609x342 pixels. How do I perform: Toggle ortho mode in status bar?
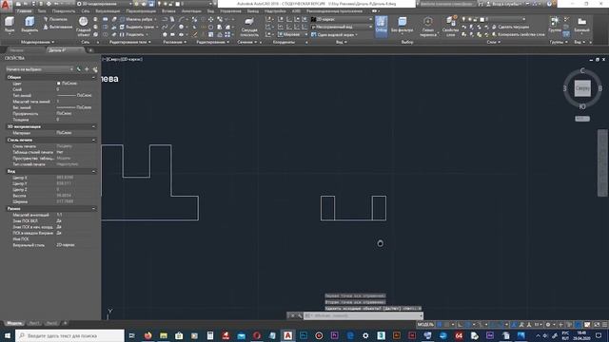click(x=461, y=325)
